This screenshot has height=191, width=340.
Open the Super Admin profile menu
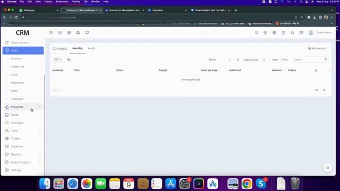[320, 33]
